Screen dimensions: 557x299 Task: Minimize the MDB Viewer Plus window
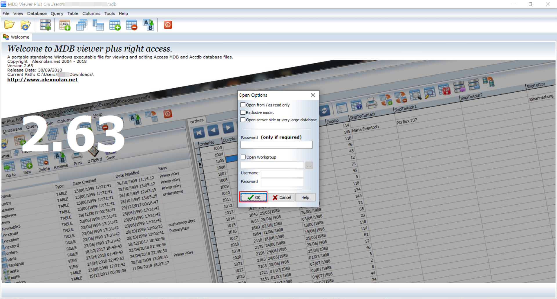point(514,4)
